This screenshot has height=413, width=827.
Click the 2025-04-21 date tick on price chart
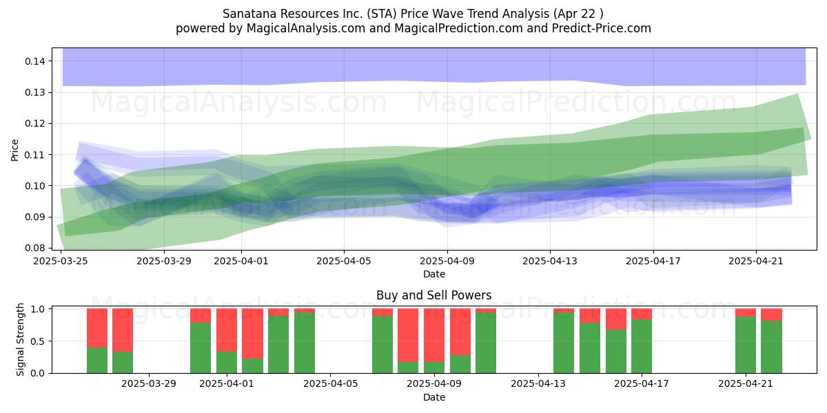coord(756,261)
